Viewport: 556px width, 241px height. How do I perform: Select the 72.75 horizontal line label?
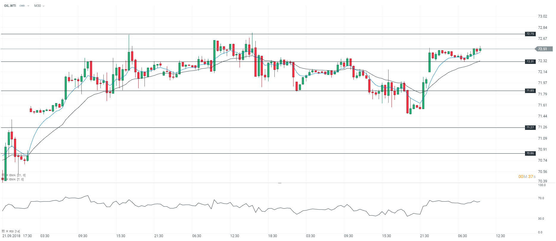530,34
